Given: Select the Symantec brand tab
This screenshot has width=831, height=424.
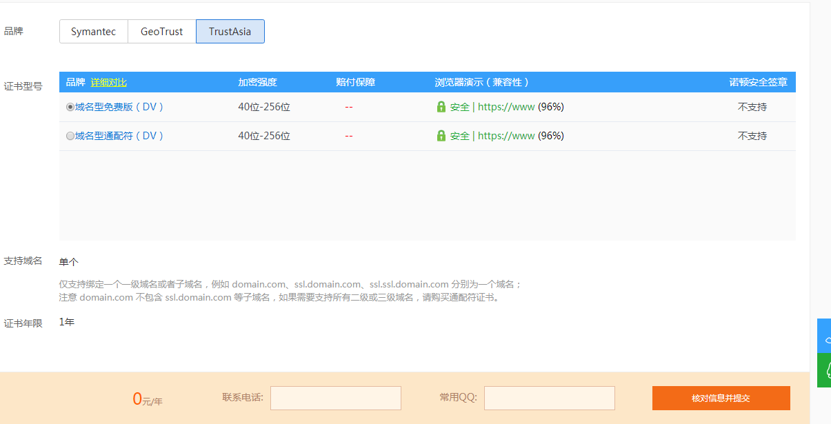Looking at the screenshot, I should click(x=94, y=32).
